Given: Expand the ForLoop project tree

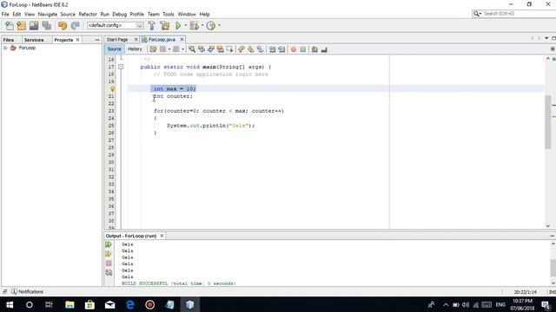Looking at the screenshot, I should click(x=5, y=48).
